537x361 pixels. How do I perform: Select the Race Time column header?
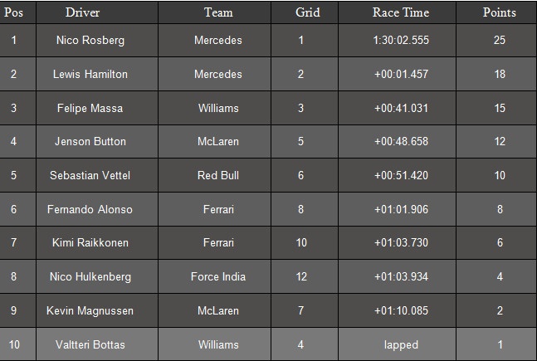pos(401,12)
